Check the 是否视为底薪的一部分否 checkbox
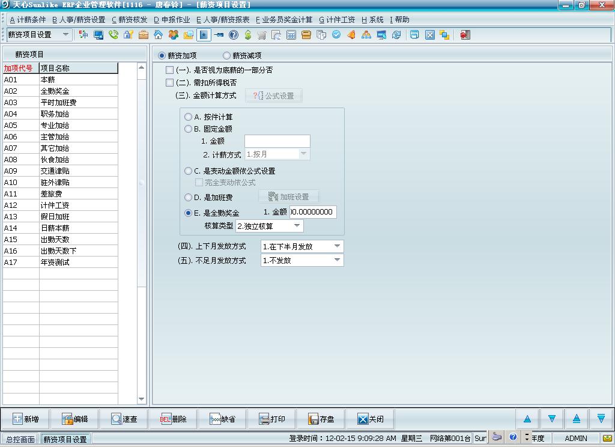The width and height of the screenshot is (615, 447). click(169, 70)
